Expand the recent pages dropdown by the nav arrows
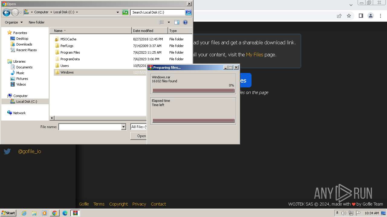The height and width of the screenshot is (217, 387). pos(21,13)
